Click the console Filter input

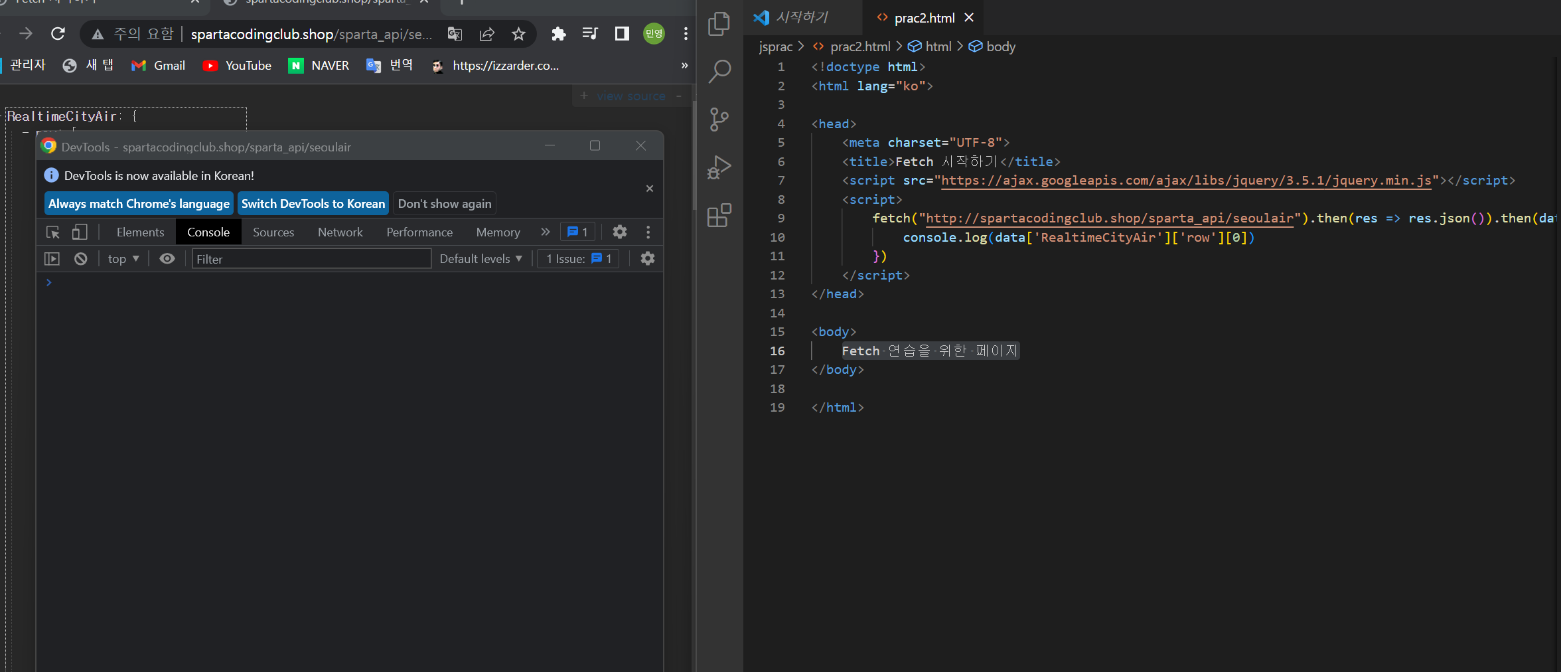pyautogui.click(x=312, y=259)
